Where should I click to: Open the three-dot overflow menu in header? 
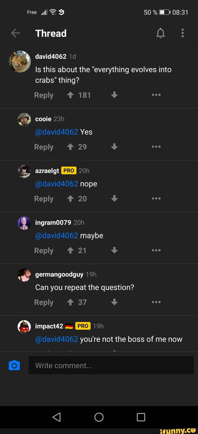coord(182,33)
